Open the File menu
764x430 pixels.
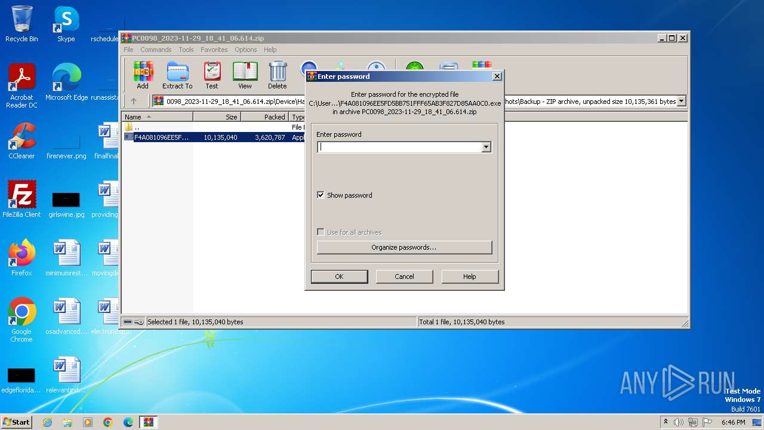[128, 50]
